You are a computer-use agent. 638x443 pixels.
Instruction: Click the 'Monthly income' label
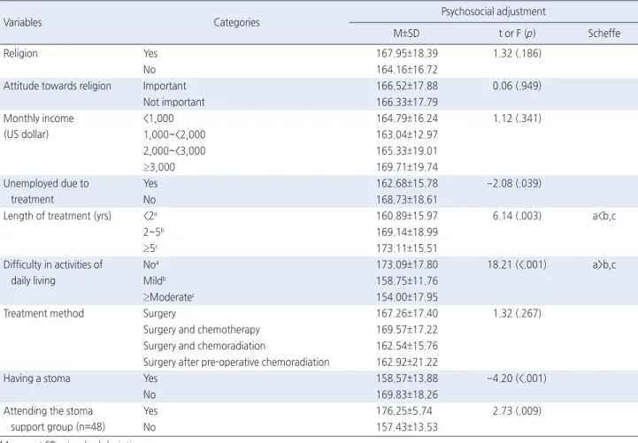39,118
